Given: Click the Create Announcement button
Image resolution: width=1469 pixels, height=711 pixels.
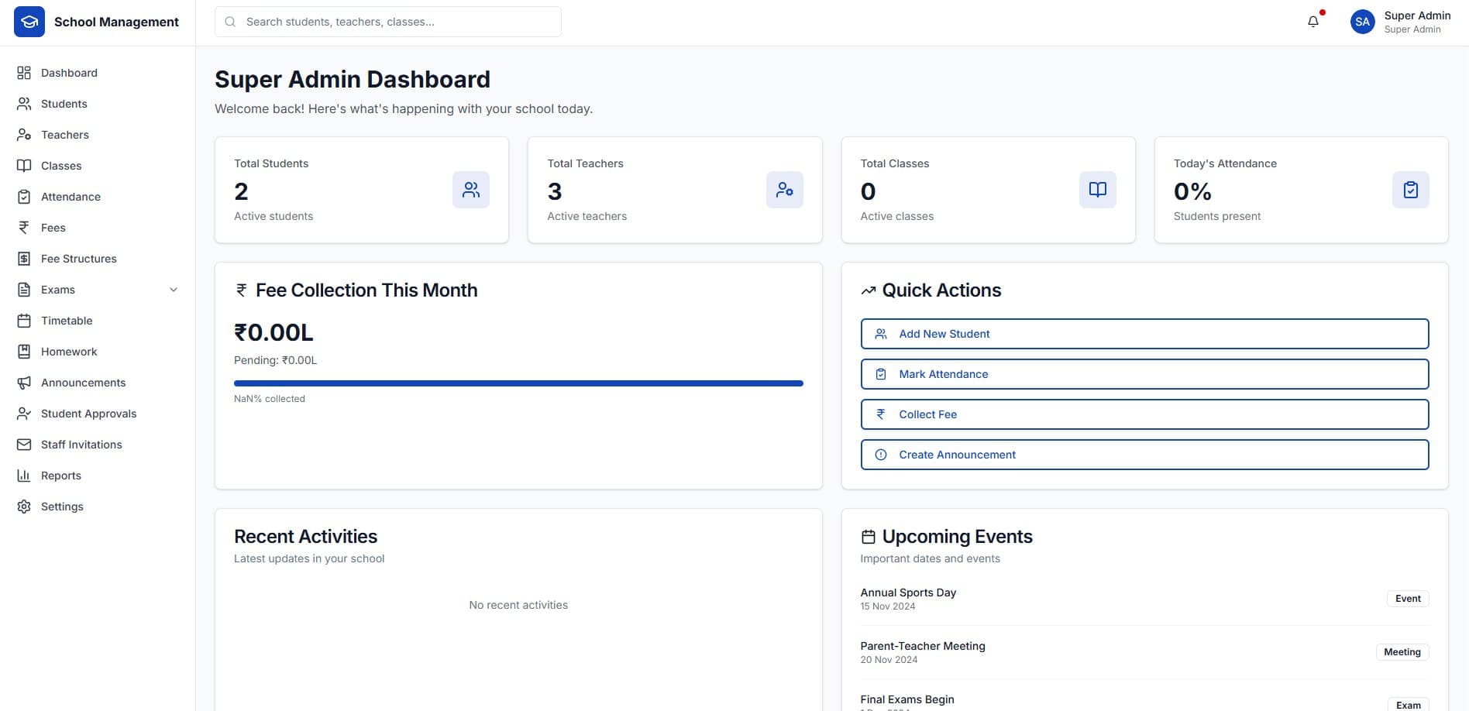Looking at the screenshot, I should [x=1144, y=454].
